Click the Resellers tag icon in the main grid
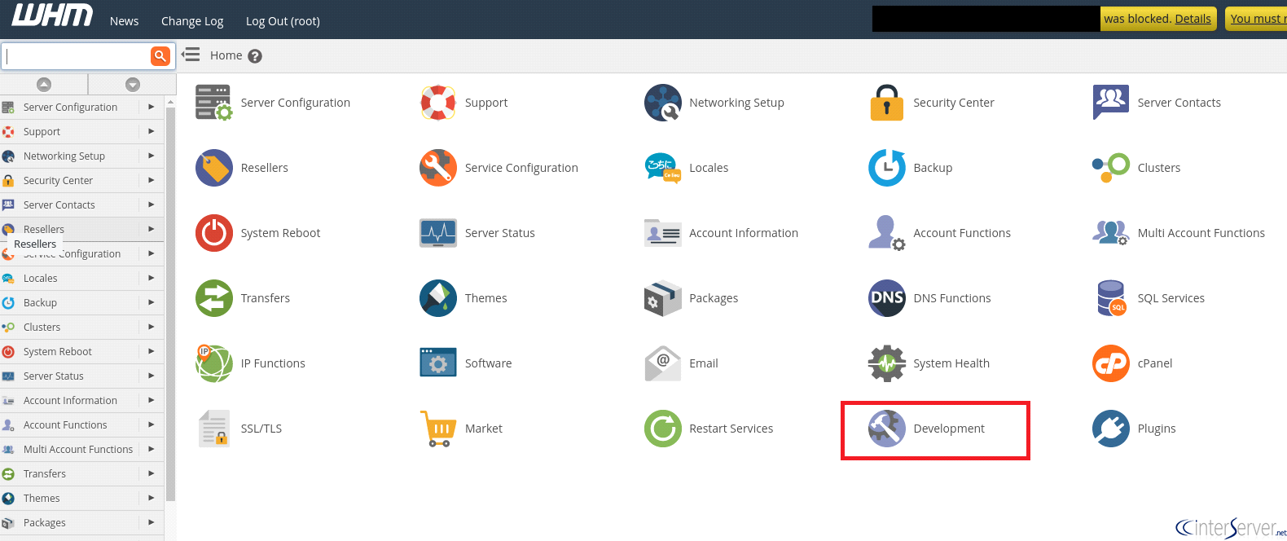The height and width of the screenshot is (541, 1287). click(214, 168)
